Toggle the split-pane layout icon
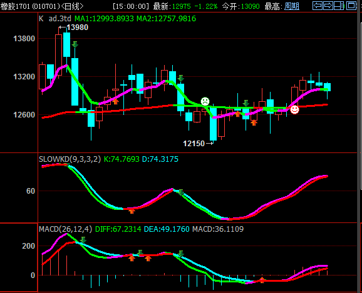362x293 pixels. tap(339, 6)
